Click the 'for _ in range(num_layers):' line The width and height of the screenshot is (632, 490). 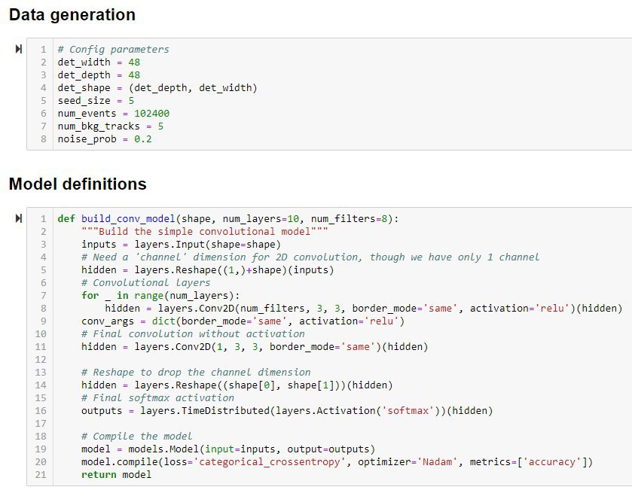click(x=160, y=296)
